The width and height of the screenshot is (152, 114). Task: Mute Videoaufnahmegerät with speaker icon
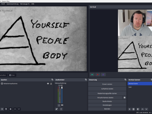point(62,105)
